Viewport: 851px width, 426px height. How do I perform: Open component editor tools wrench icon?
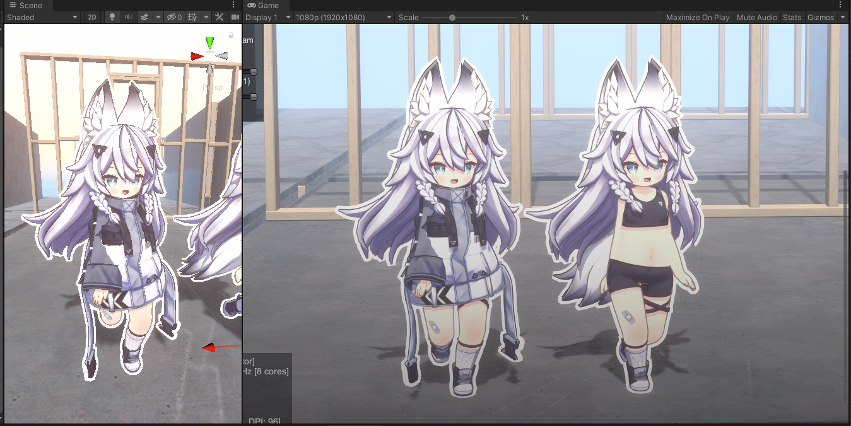pyautogui.click(x=220, y=18)
